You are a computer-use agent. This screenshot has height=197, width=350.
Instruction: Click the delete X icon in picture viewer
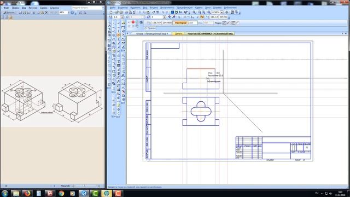[x=46, y=12]
